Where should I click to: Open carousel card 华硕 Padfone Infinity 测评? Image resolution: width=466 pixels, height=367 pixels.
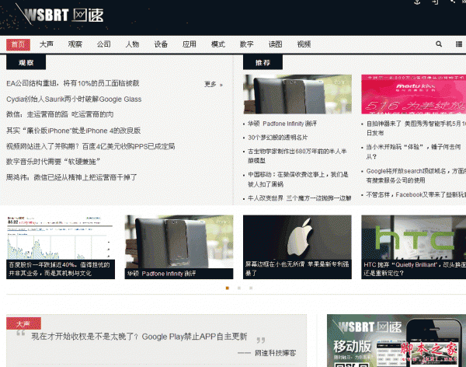(179, 247)
